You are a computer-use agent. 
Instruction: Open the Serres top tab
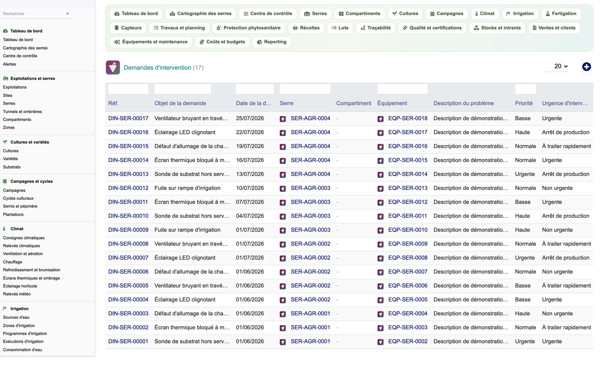pyautogui.click(x=316, y=14)
